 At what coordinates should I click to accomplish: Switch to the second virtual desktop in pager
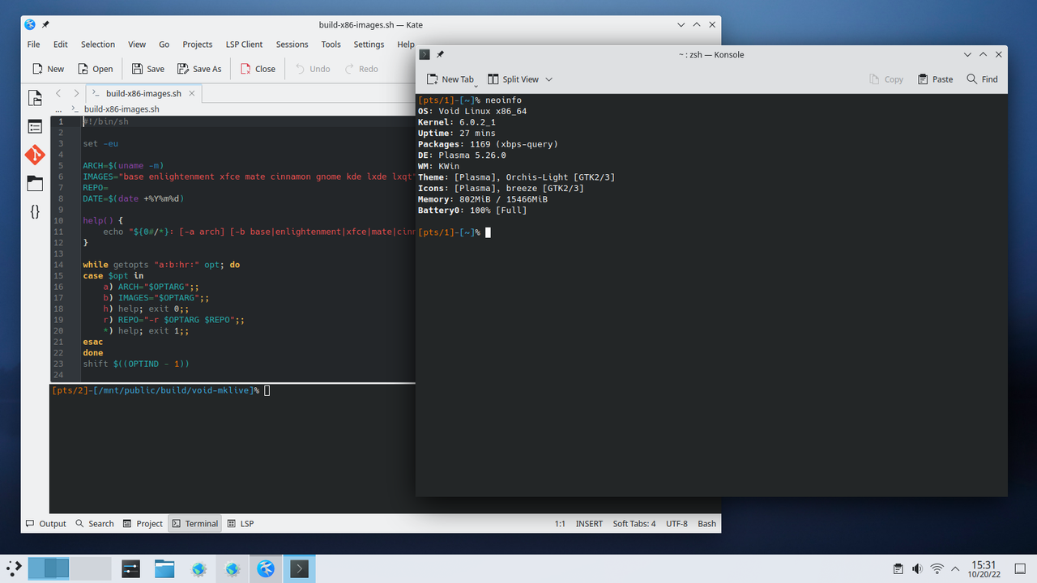tap(91, 568)
